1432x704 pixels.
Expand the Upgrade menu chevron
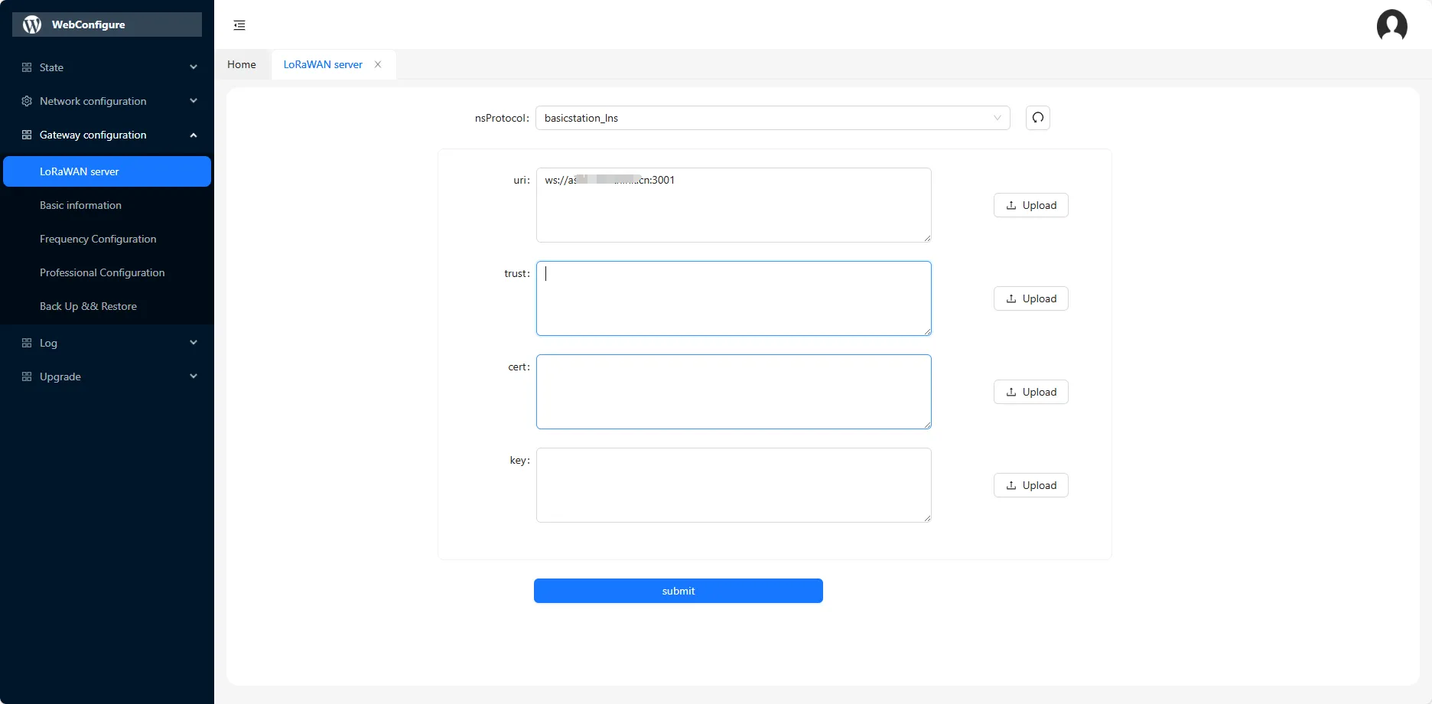(194, 376)
